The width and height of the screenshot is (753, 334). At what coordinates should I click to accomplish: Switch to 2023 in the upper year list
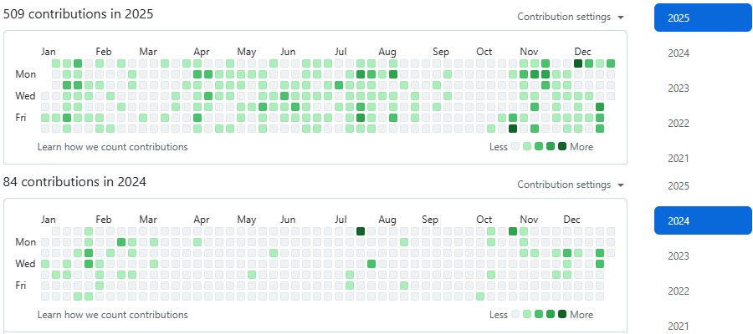point(679,89)
